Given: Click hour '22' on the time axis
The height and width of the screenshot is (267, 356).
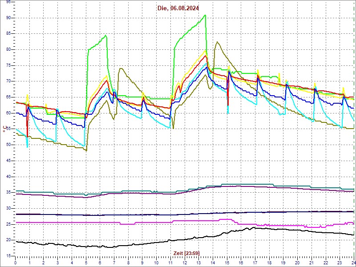Looking at the screenshot, I should coord(326,263).
